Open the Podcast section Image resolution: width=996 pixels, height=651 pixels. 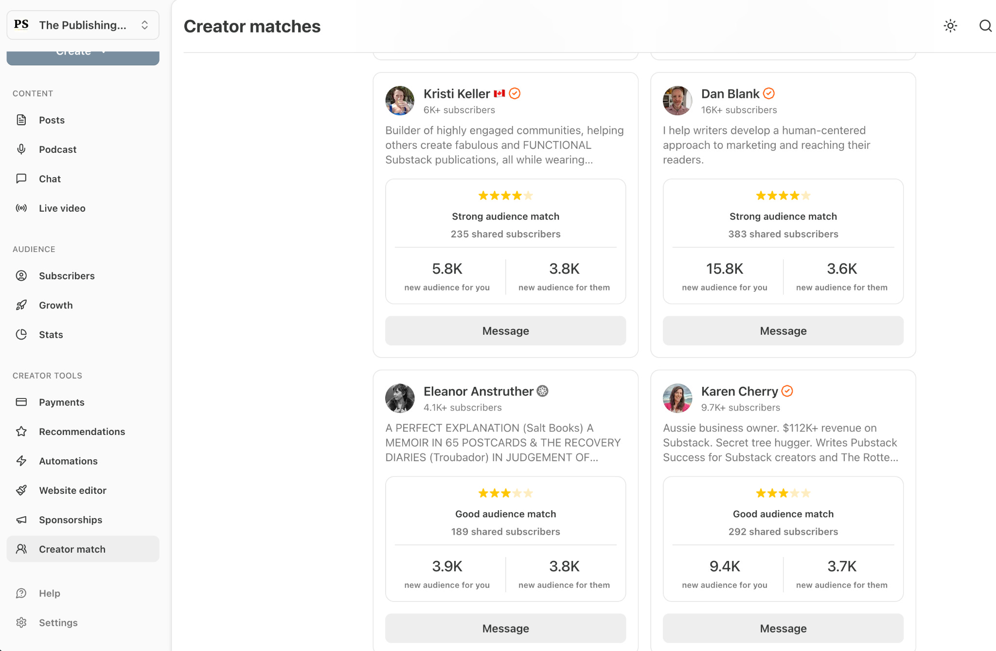click(x=83, y=149)
